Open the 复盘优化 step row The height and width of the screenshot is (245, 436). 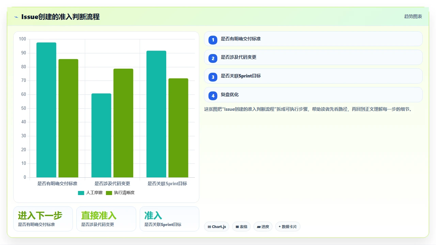point(313,95)
